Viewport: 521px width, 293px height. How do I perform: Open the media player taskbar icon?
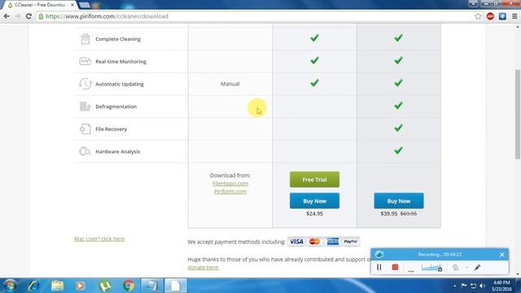click(80, 286)
